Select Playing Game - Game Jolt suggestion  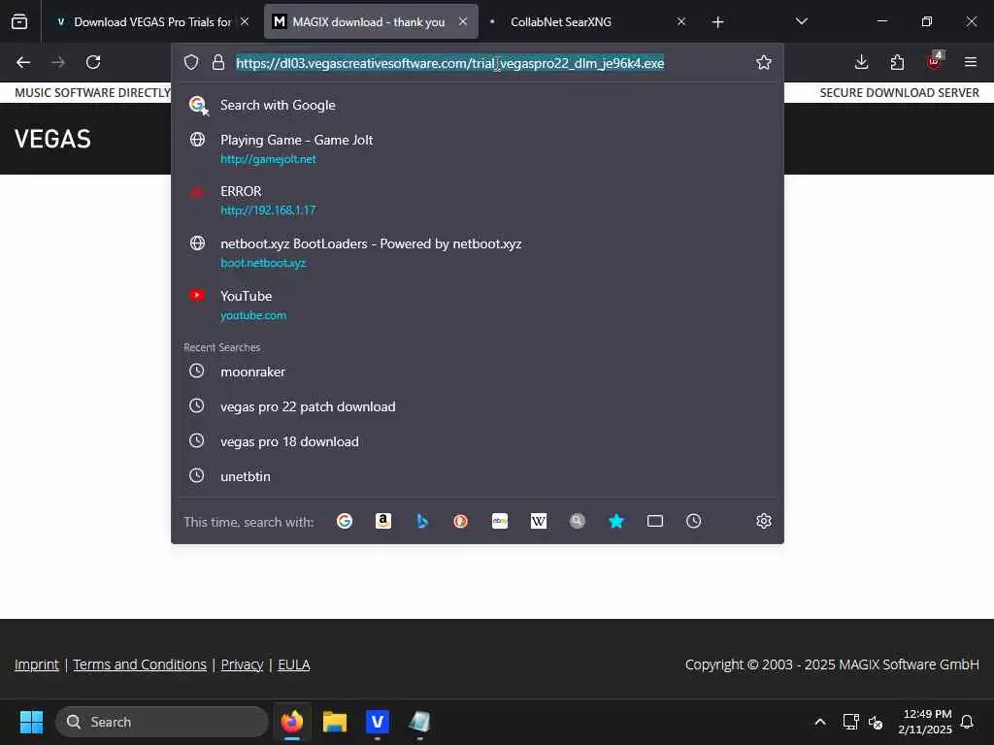click(x=477, y=148)
